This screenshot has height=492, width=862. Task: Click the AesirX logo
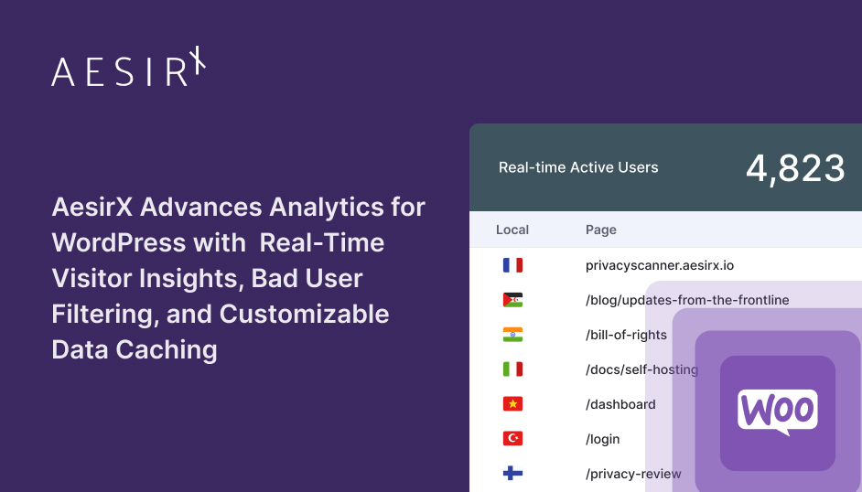[128, 67]
